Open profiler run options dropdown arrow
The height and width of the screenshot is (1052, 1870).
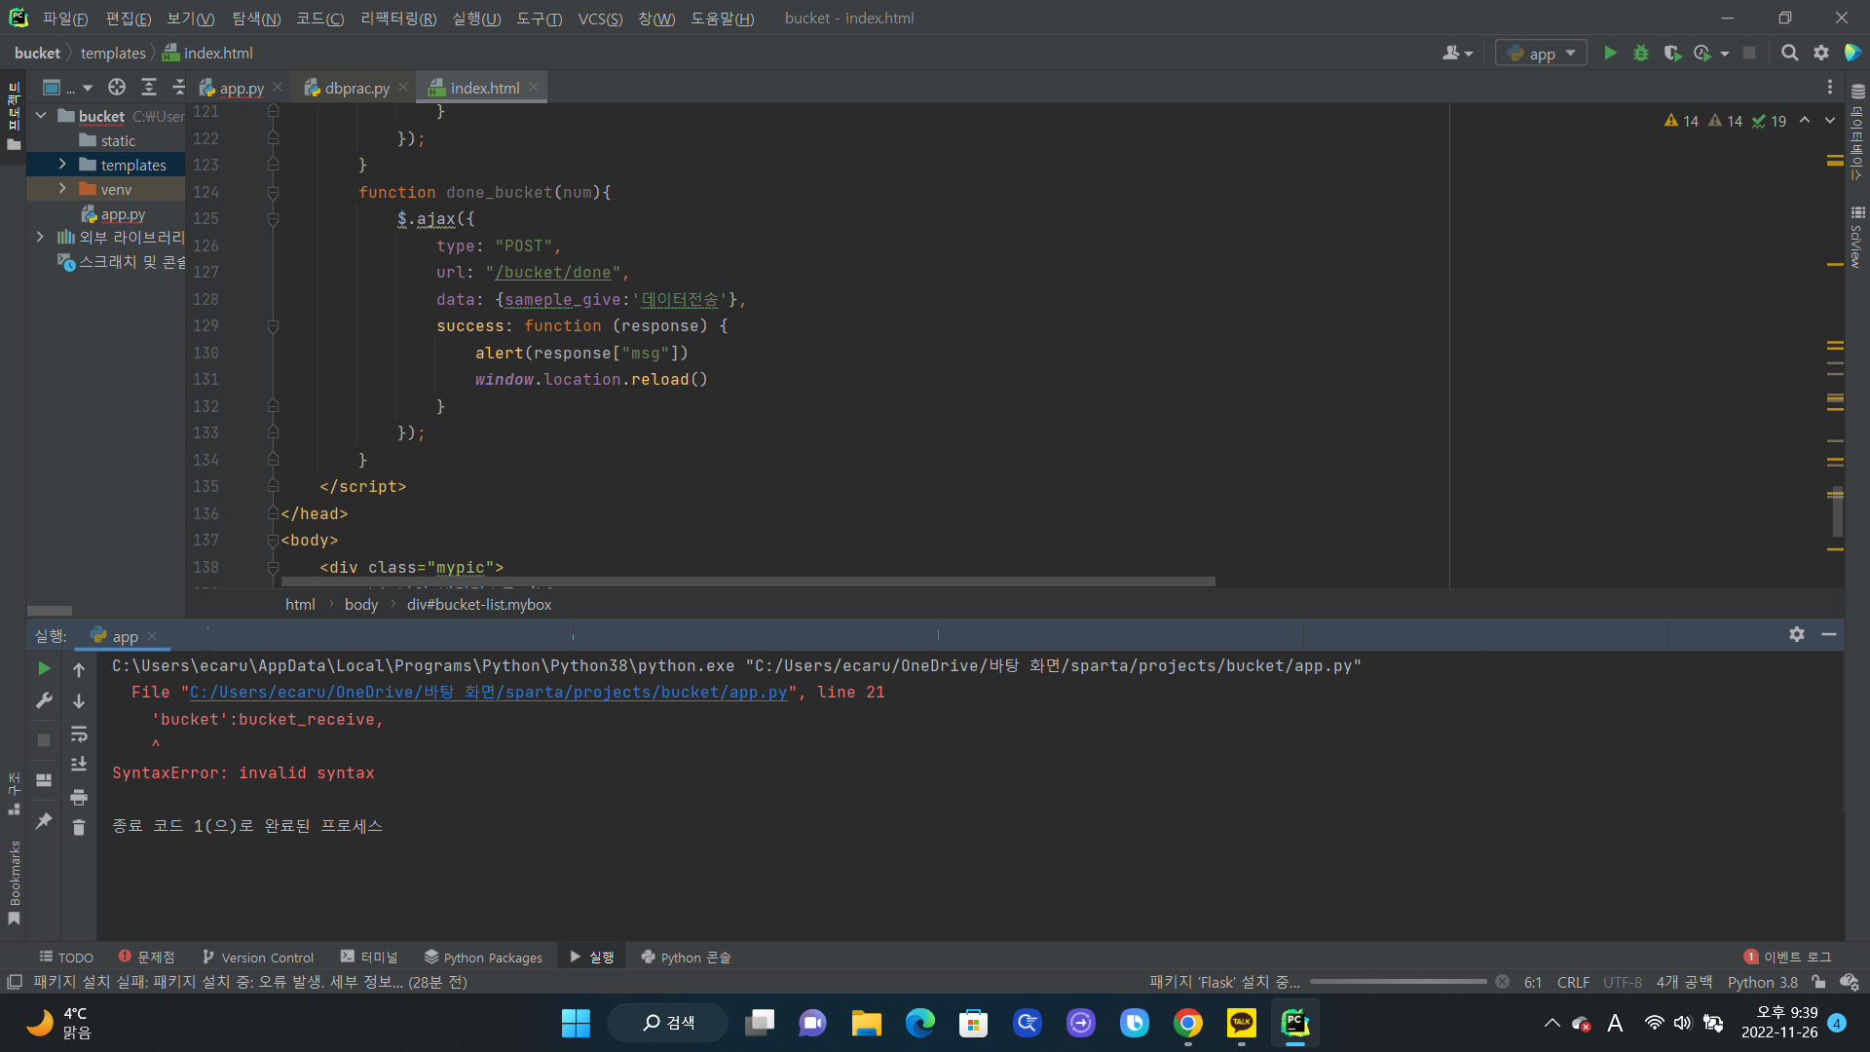coord(1725,54)
